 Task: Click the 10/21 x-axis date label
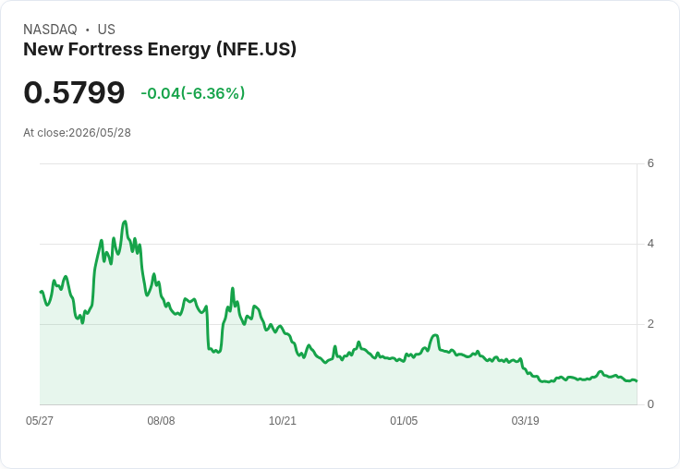point(283,421)
